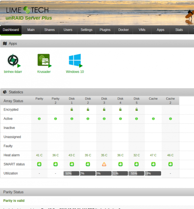This screenshot has width=194, height=209.
Task: Open Disk 2 SMART thumbs-up status
Action: 88,164
